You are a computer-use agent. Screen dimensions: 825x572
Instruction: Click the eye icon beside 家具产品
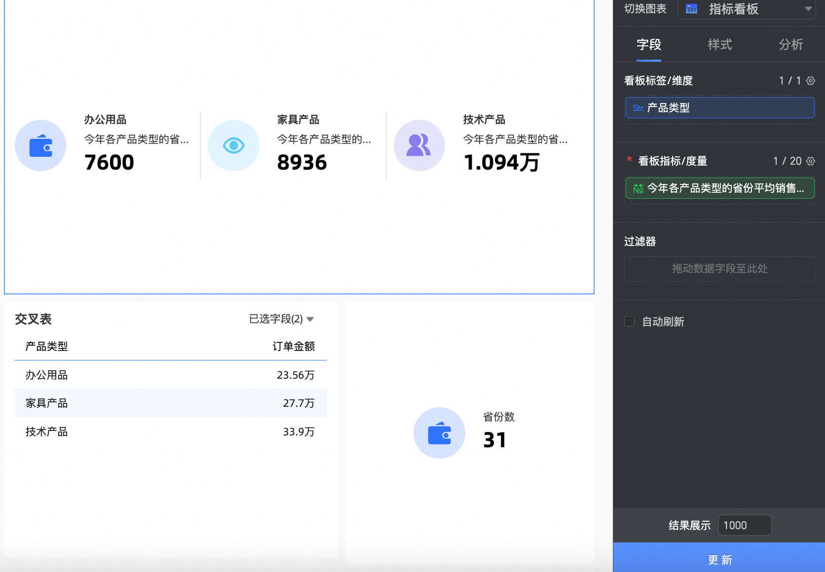233,145
